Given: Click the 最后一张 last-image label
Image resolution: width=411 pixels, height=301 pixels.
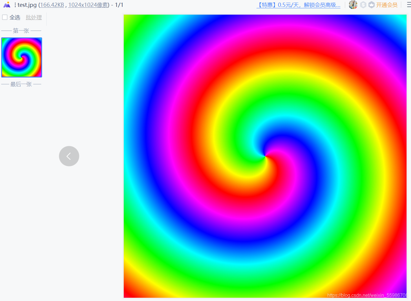Looking at the screenshot, I should coord(21,84).
